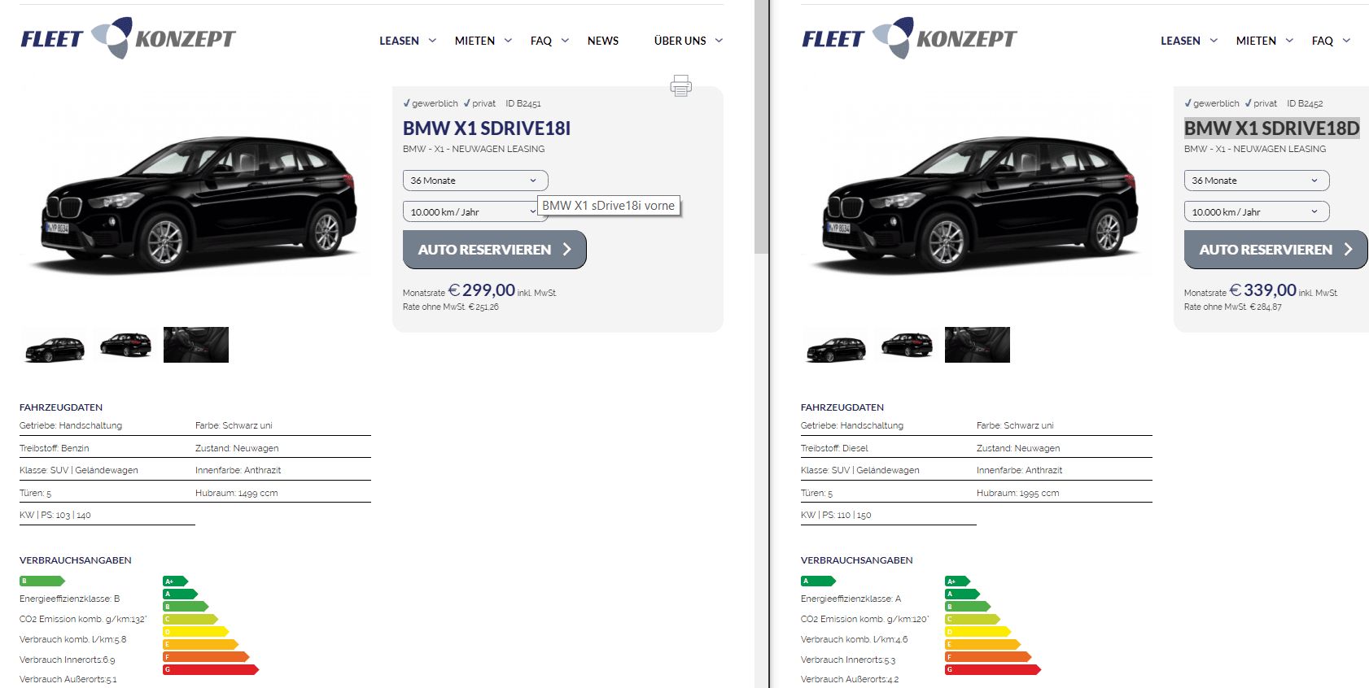The width and height of the screenshot is (1369, 688).
Task: Select first front-view thumbnail on left page
Action: pos(55,348)
